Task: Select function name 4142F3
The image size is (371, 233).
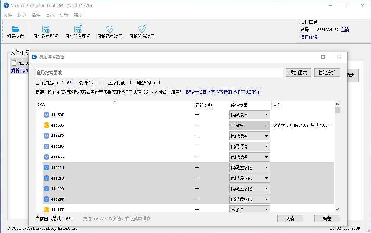Action: pyautogui.click(x=57, y=178)
